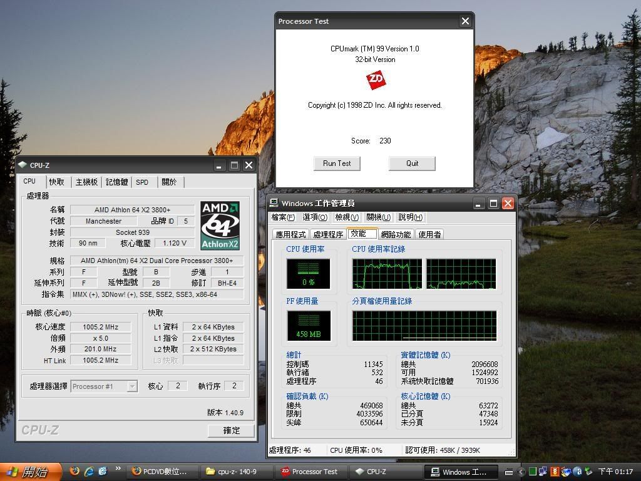Open the SPD tab in CPU-Z

(142, 182)
